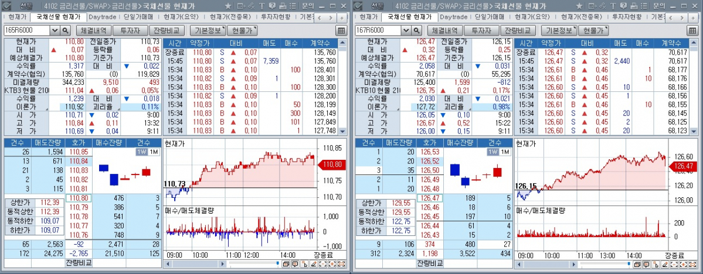Select 1W candle period toggle in right window
Viewport: 703px width, 274px height.
pos(493,152)
